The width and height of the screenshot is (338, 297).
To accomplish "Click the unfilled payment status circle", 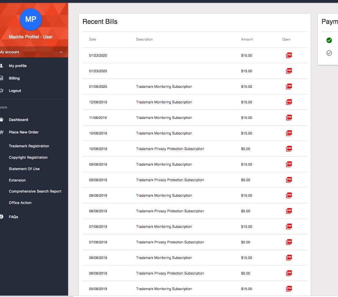I will [329, 53].
